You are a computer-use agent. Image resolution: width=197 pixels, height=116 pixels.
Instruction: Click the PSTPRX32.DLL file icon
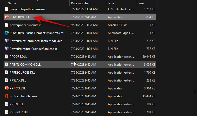[7, 112]
